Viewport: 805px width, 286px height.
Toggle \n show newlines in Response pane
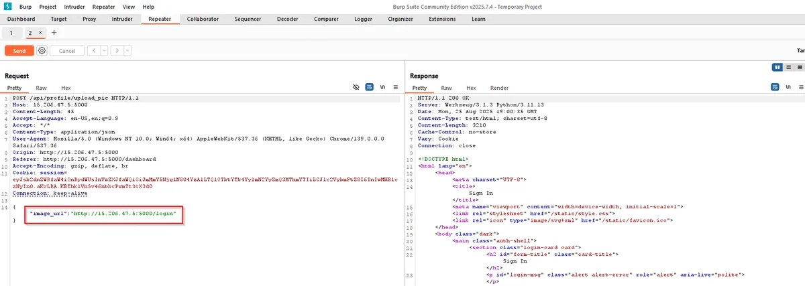coord(790,88)
